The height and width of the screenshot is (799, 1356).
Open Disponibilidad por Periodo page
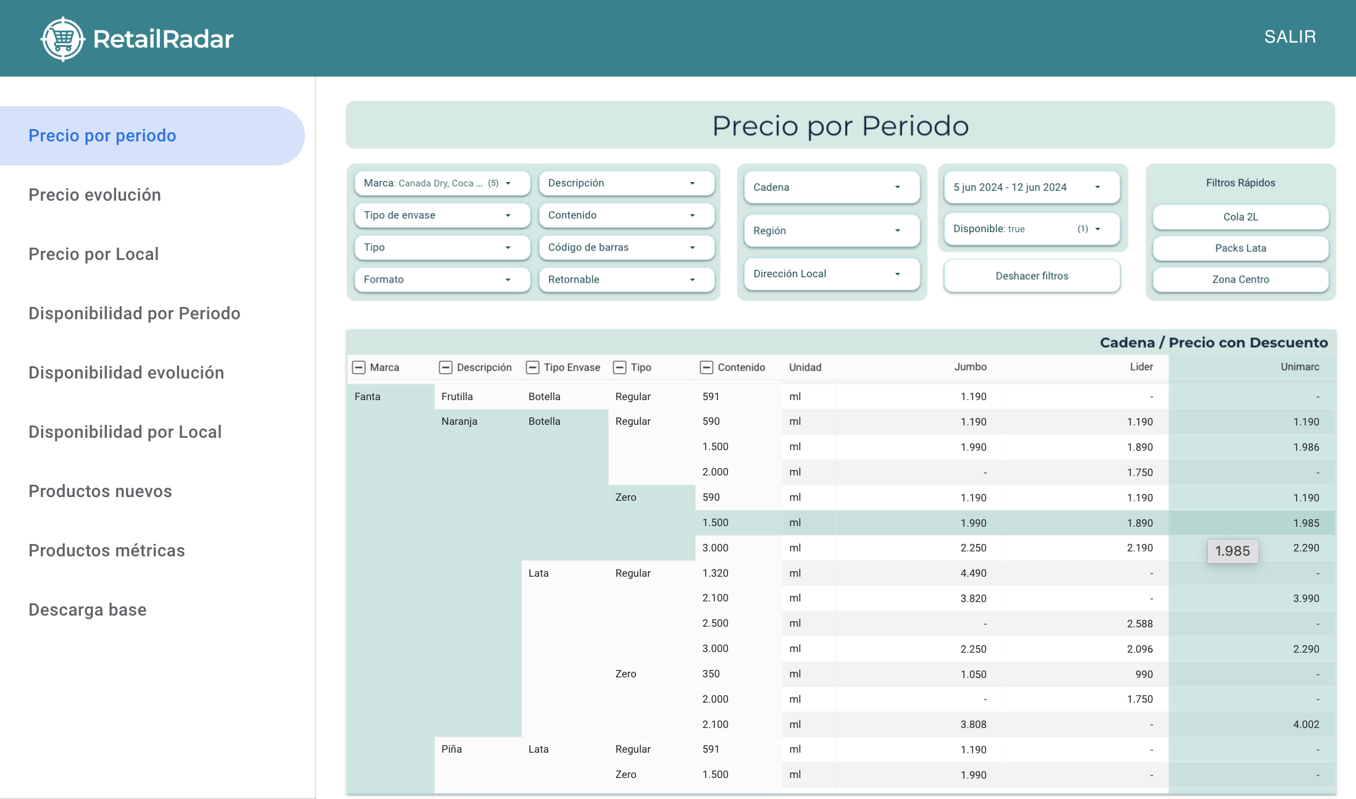click(135, 314)
